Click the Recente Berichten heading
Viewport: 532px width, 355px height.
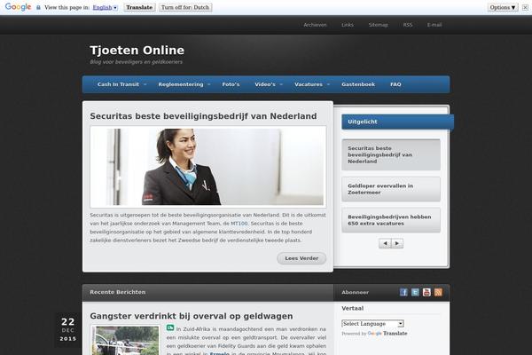pos(118,292)
